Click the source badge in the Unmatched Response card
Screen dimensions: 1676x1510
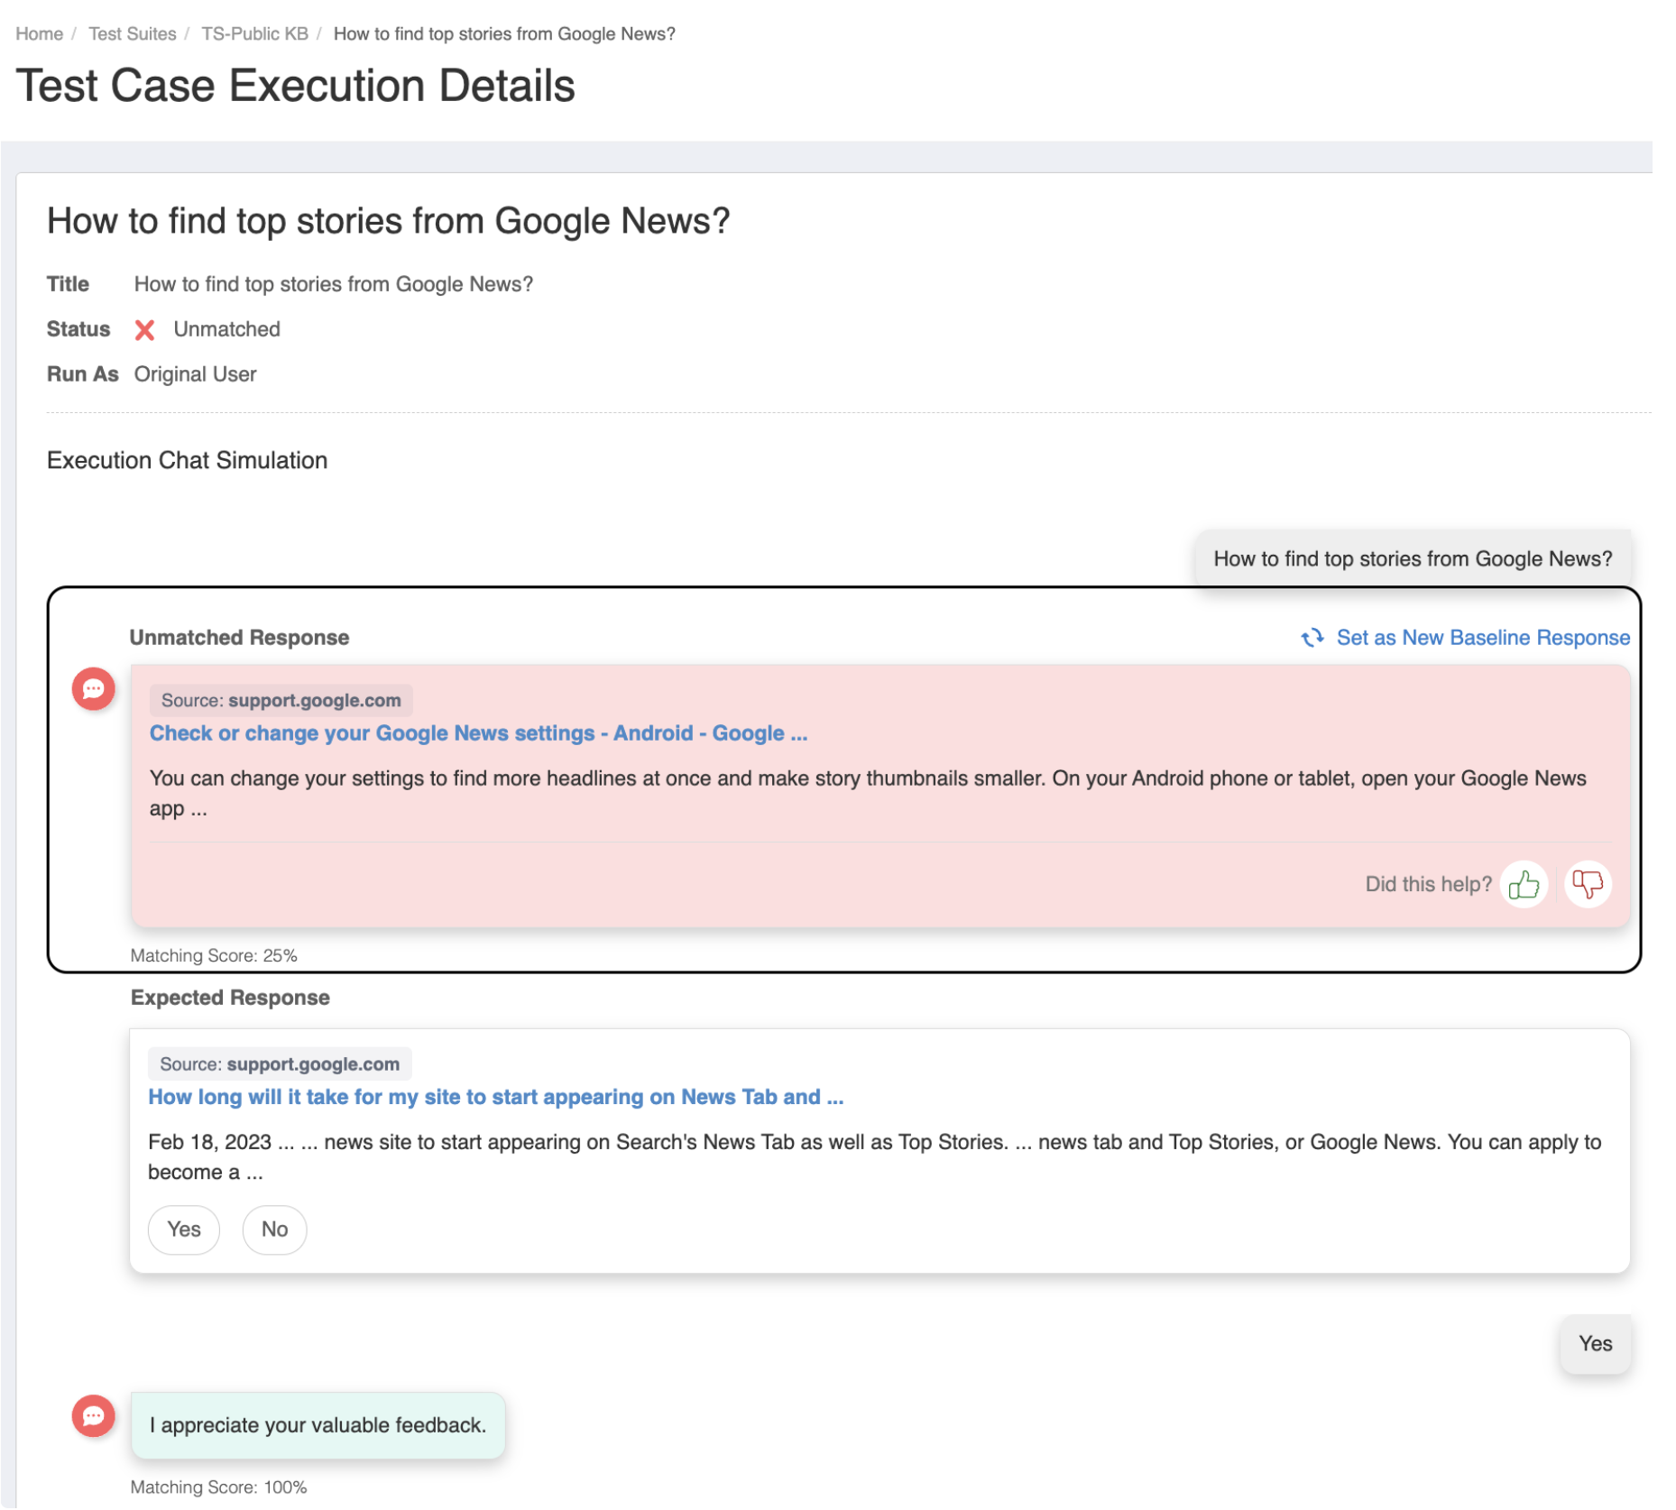281,701
